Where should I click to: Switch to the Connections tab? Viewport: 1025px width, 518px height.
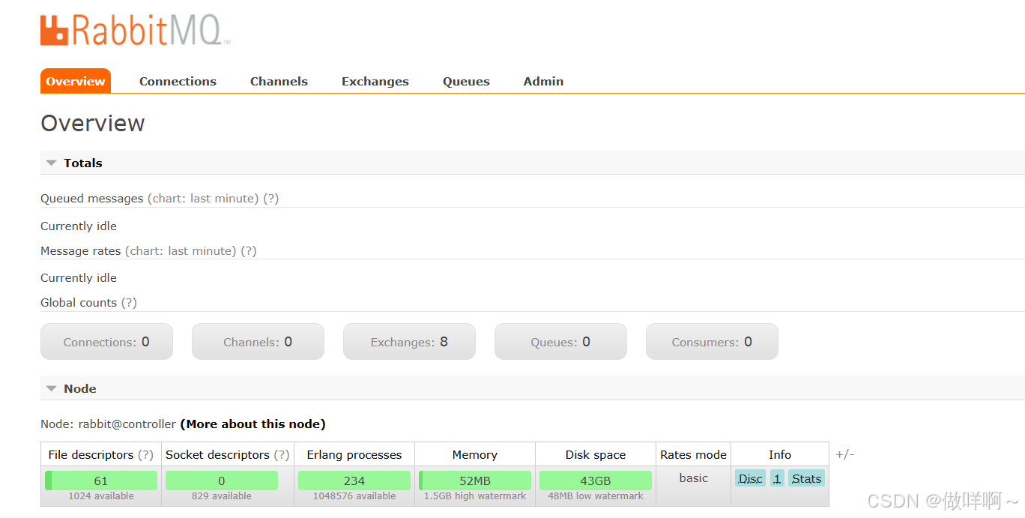178,81
